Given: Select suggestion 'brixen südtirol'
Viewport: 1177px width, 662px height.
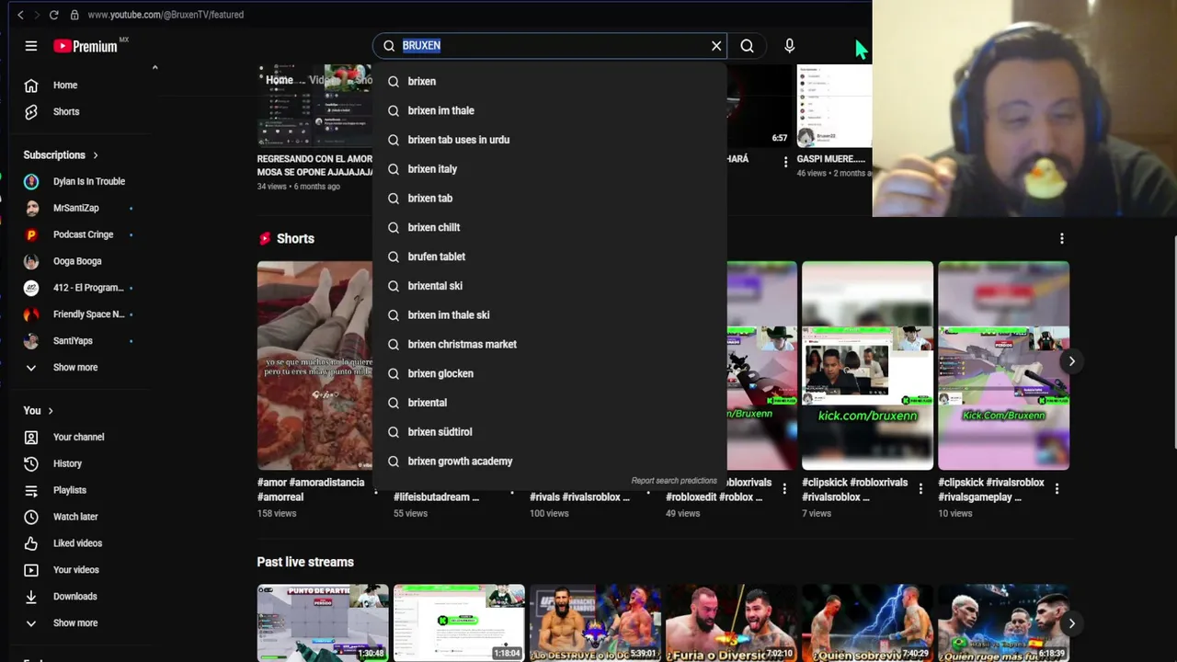Looking at the screenshot, I should tap(550, 432).
